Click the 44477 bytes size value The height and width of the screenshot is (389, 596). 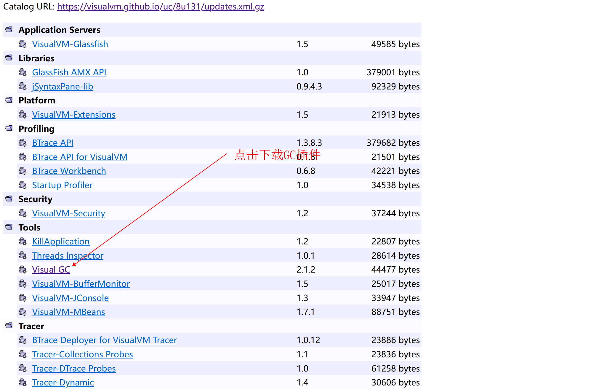click(x=395, y=270)
